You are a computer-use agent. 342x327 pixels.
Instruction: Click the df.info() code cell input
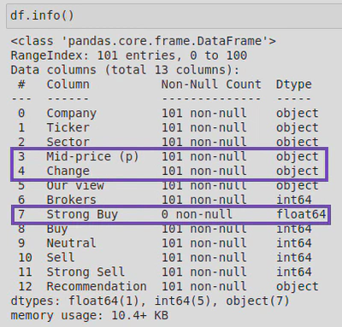[x=174, y=15]
